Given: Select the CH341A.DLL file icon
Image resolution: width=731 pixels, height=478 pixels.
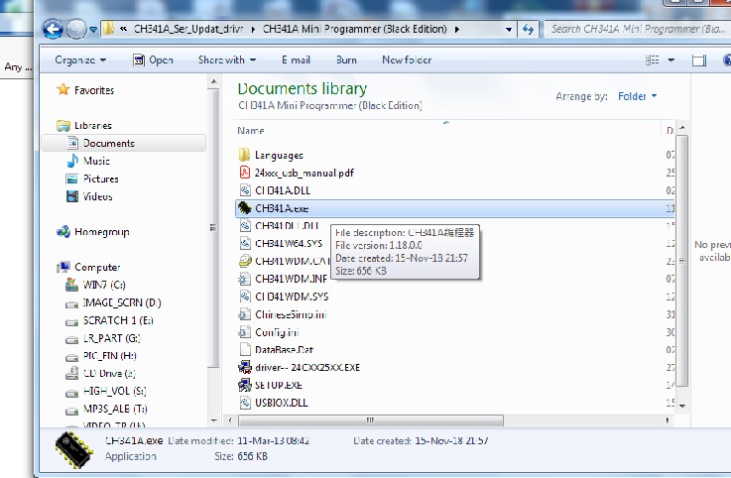Looking at the screenshot, I should (245, 190).
